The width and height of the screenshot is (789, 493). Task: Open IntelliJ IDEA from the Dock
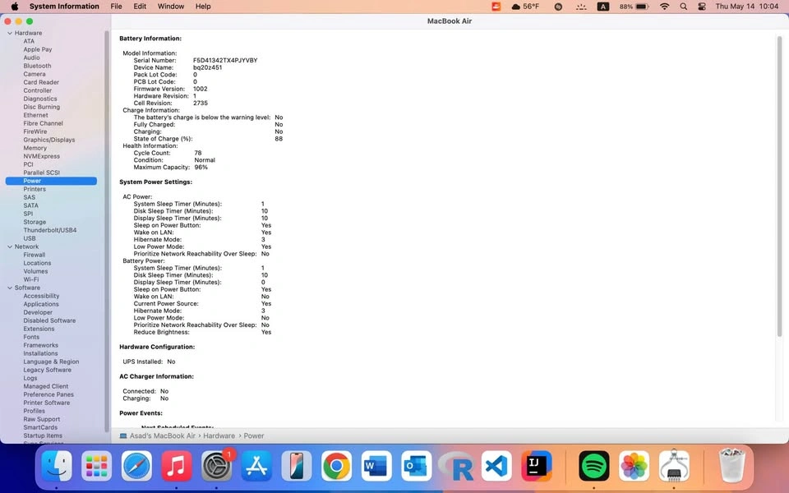pos(537,466)
